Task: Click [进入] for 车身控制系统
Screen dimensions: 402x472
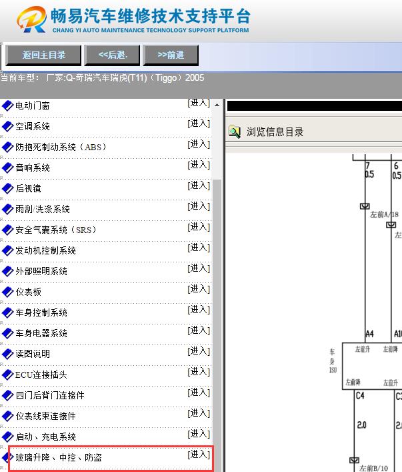Action: point(199,310)
